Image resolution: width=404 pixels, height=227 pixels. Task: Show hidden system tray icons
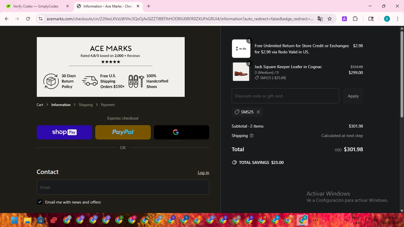click(x=345, y=220)
